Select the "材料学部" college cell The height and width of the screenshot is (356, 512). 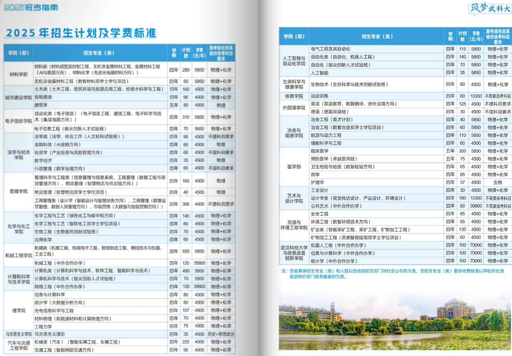(x=19, y=74)
